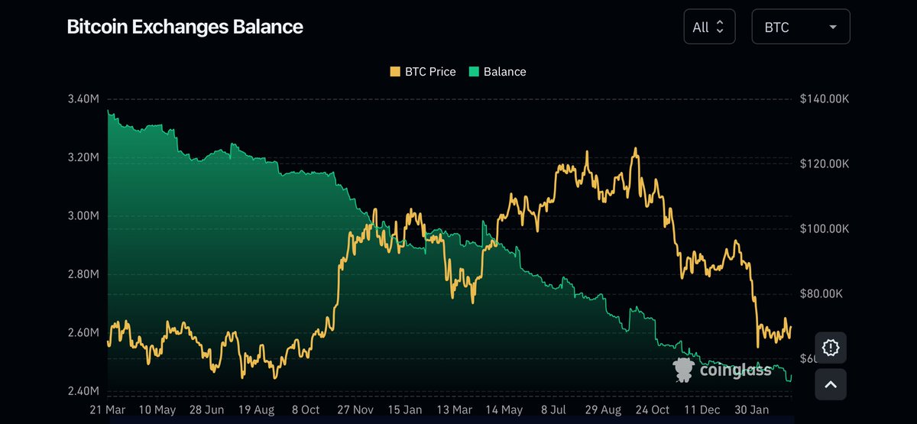Image resolution: width=917 pixels, height=424 pixels.
Task: Click the "Bitcoin Exchanges Balance" chart title
Action: click(x=185, y=27)
